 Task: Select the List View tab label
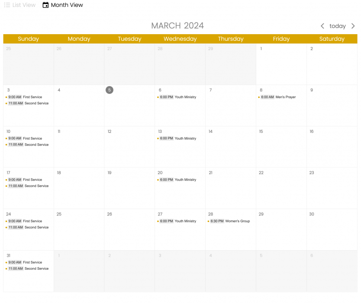point(24,5)
